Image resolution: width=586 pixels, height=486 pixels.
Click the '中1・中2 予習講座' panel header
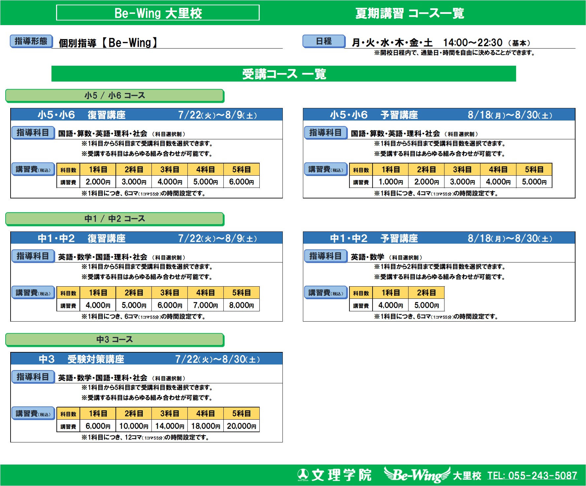pyautogui.click(x=439, y=238)
